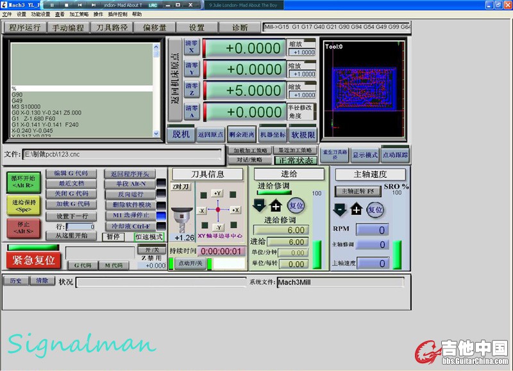Decrease feed override with the minus arrow
The height and width of the screenshot is (371, 513).
(x=259, y=205)
